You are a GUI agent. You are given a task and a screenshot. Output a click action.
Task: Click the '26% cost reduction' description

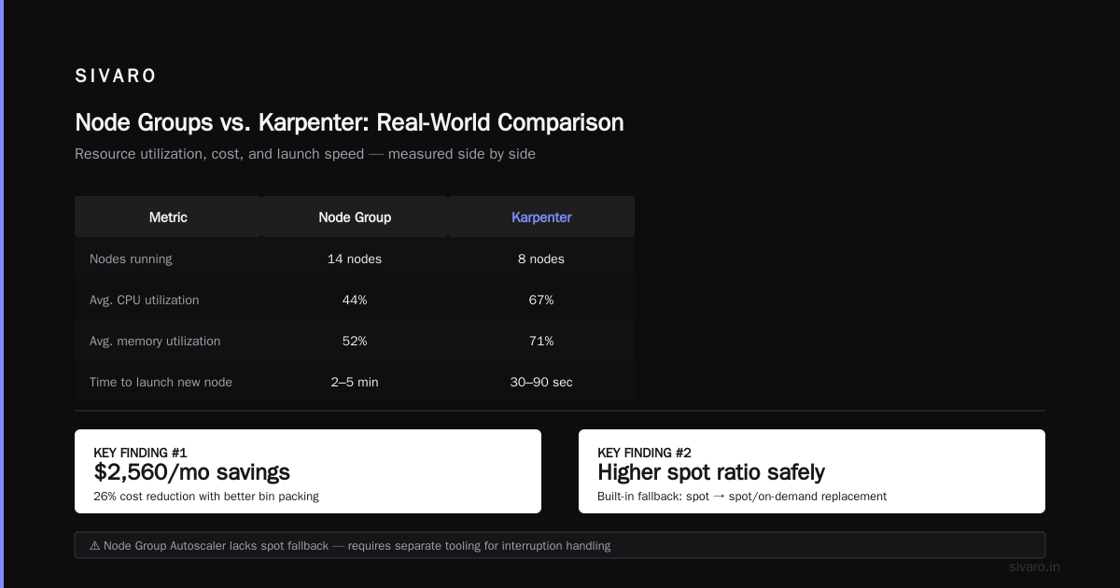pos(206,497)
